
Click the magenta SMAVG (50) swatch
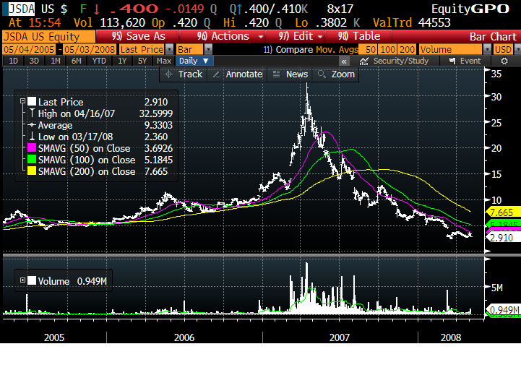click(x=32, y=147)
